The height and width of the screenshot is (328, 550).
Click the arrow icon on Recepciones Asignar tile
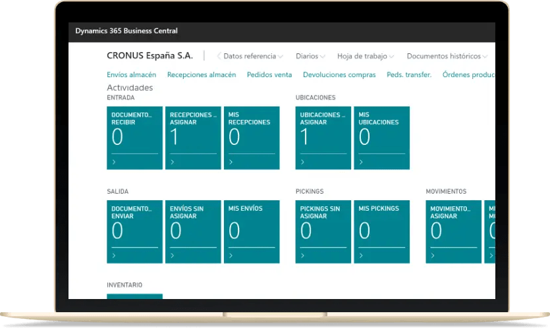173,161
